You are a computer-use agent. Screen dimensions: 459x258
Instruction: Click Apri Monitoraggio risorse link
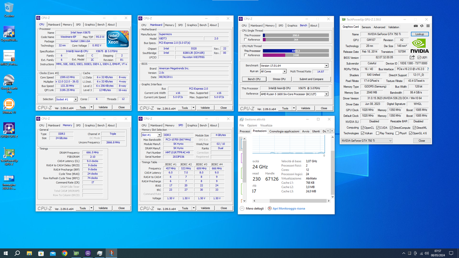tap(289, 208)
